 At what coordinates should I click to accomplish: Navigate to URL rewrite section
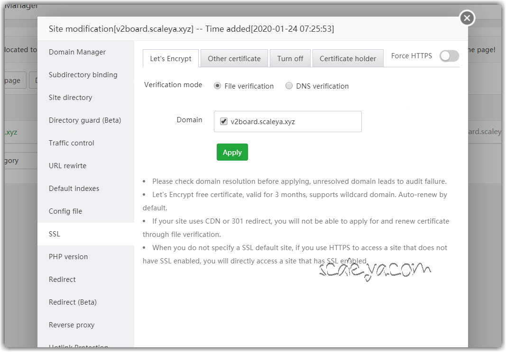coord(67,166)
